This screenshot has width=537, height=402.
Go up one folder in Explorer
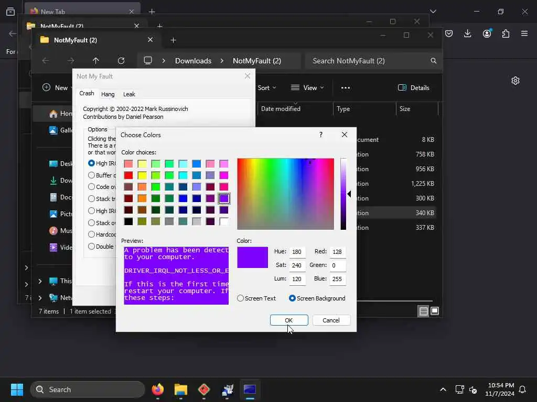(x=95, y=61)
